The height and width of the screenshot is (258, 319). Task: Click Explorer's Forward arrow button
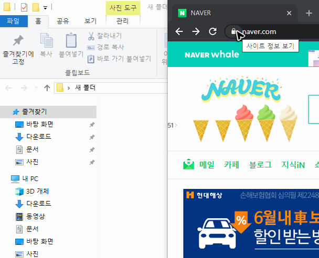pyautogui.click(x=24, y=88)
